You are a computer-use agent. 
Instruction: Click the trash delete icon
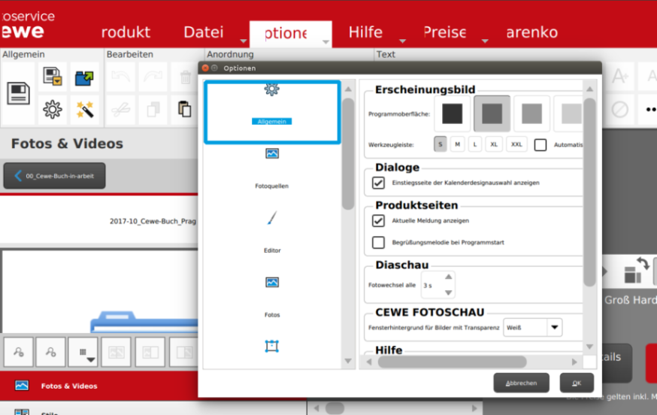pyautogui.click(x=185, y=77)
